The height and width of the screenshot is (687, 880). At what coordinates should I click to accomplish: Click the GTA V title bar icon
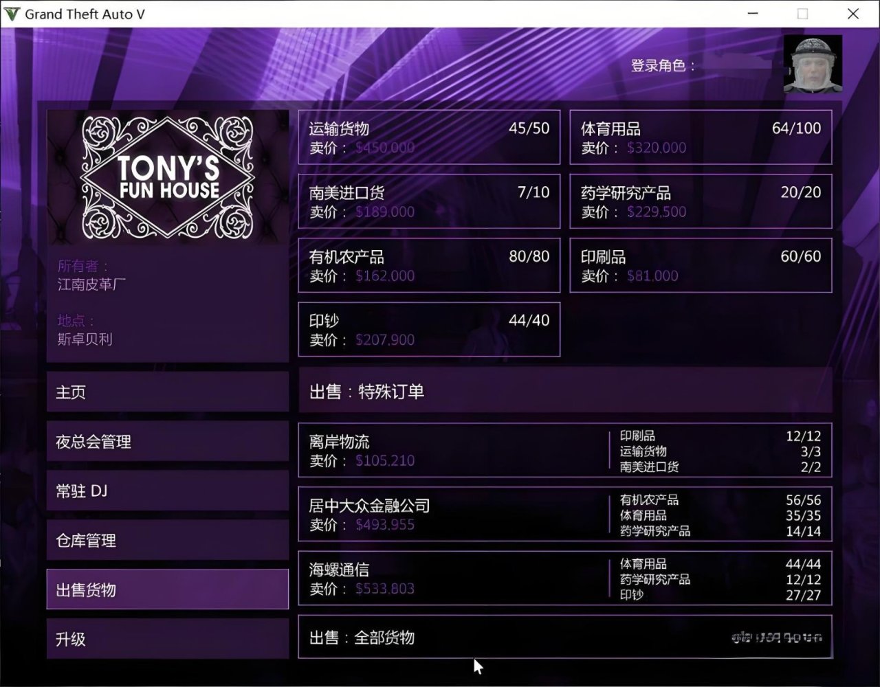[12, 14]
